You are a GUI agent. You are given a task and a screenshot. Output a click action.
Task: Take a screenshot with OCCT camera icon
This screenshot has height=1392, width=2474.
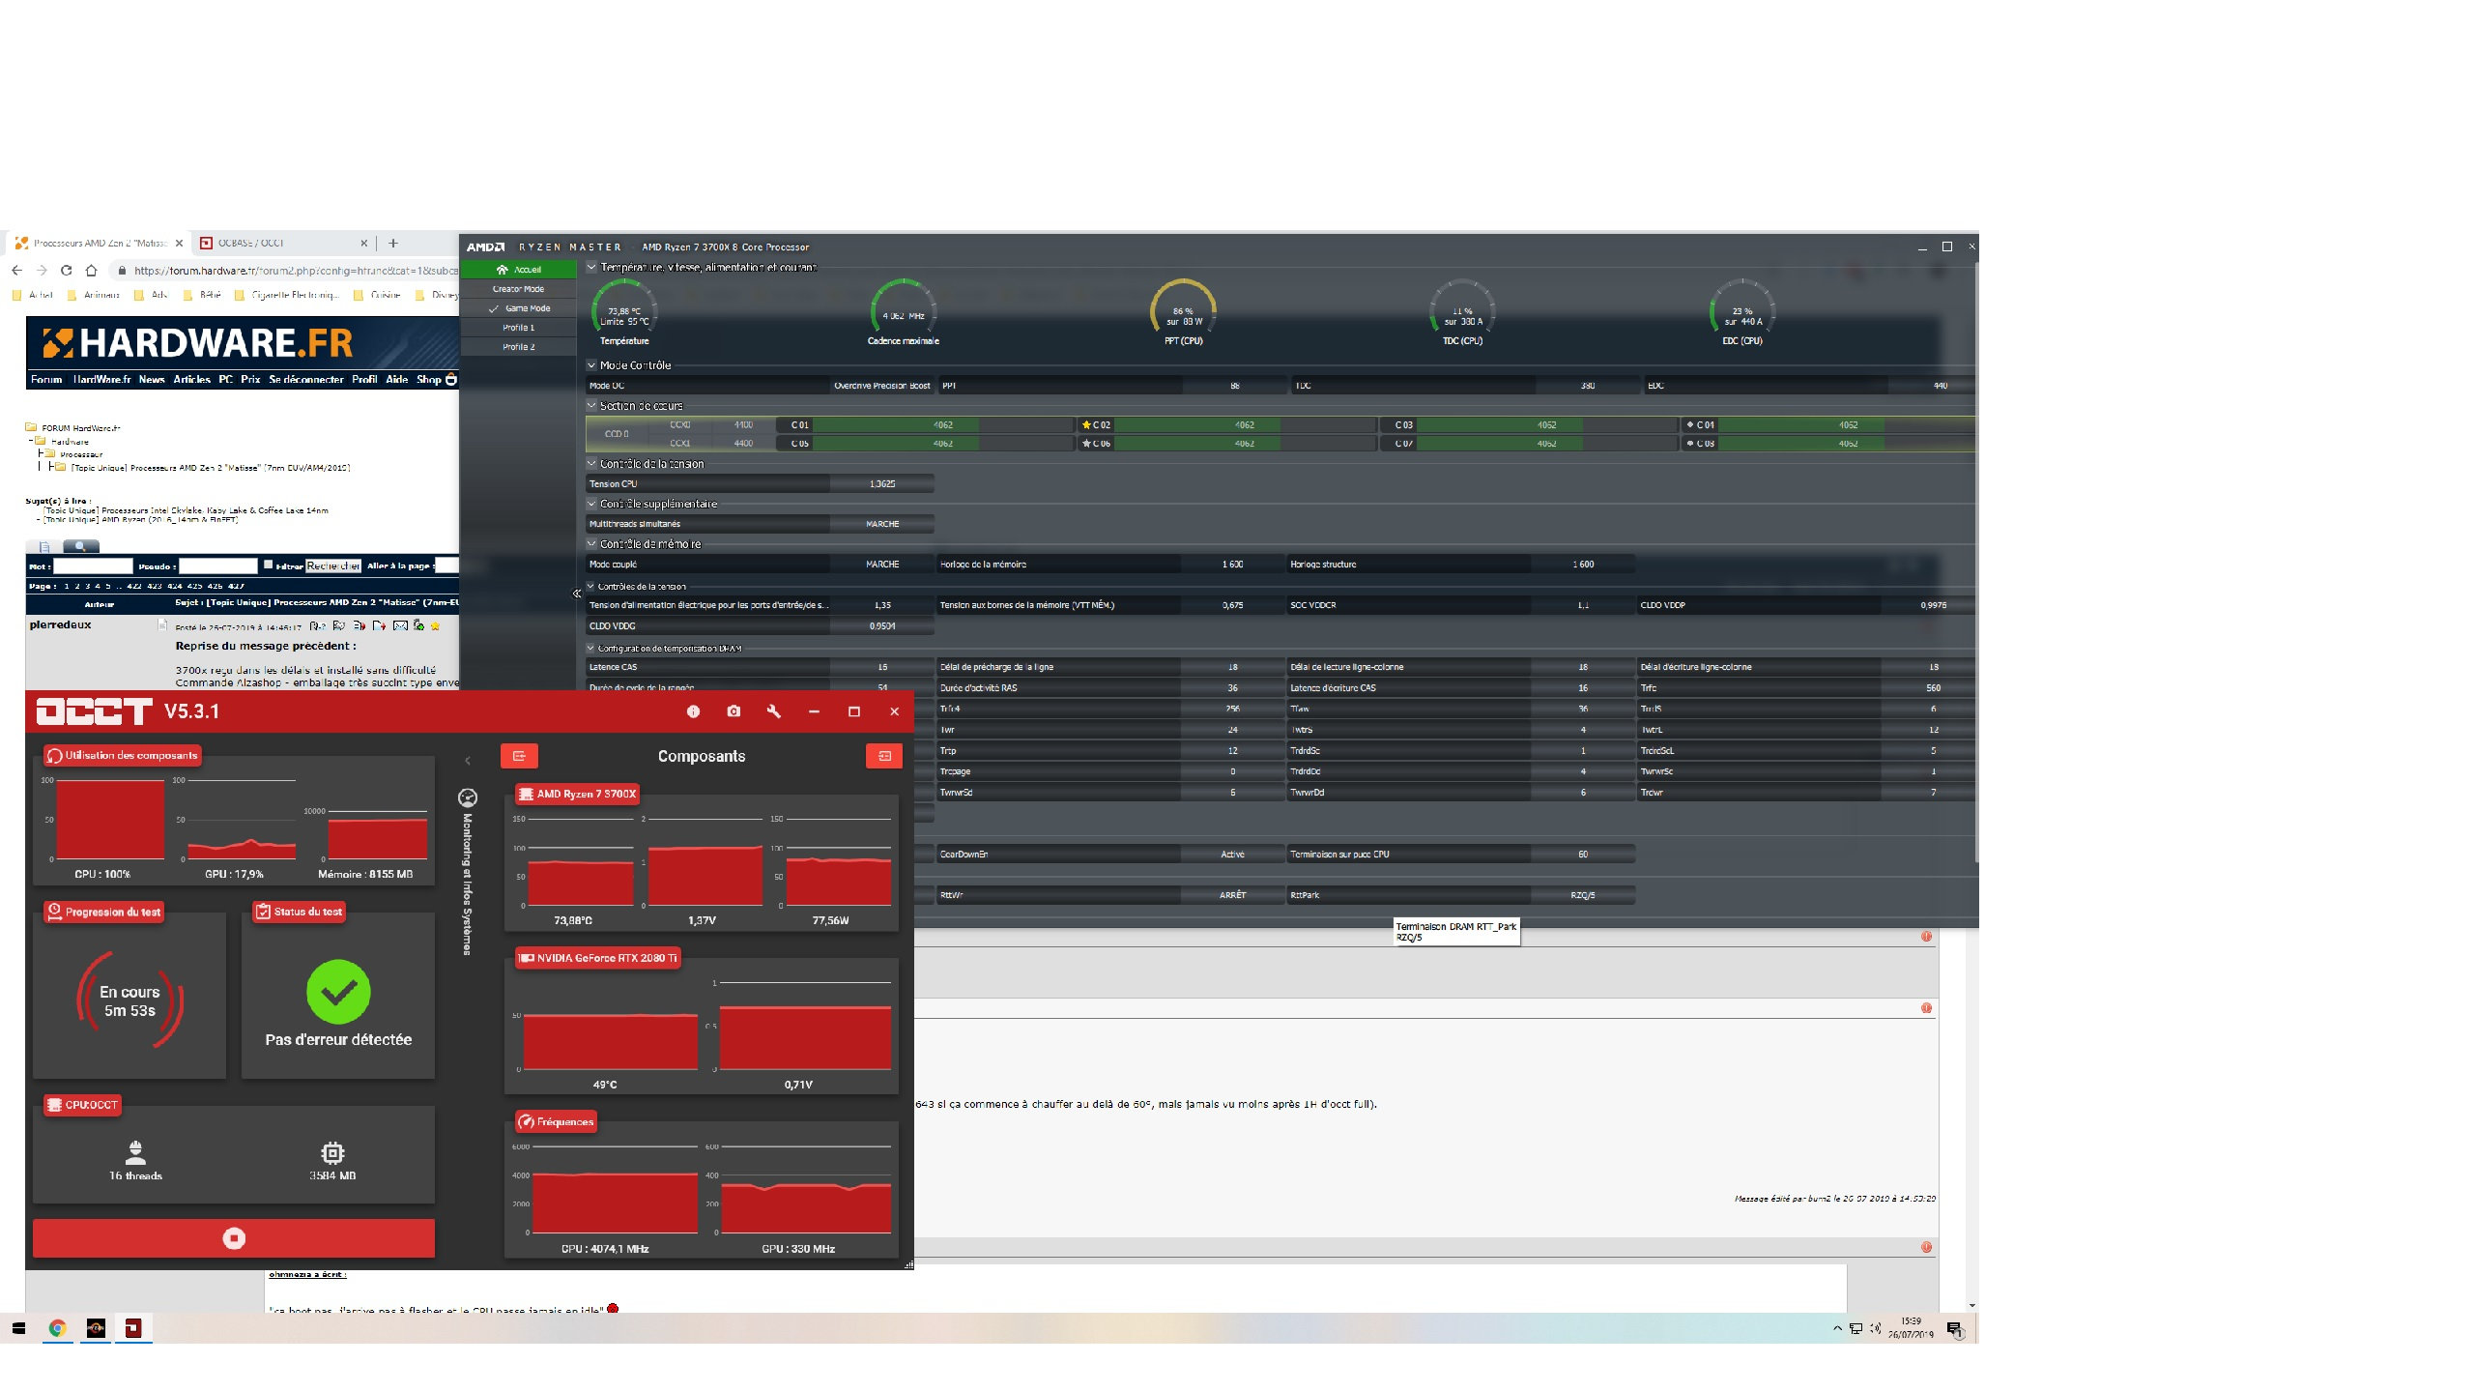734,711
